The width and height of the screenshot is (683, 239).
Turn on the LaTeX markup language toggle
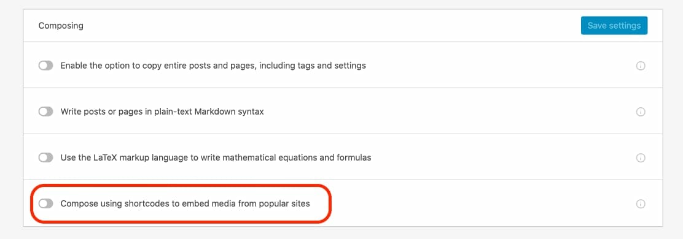(45, 157)
